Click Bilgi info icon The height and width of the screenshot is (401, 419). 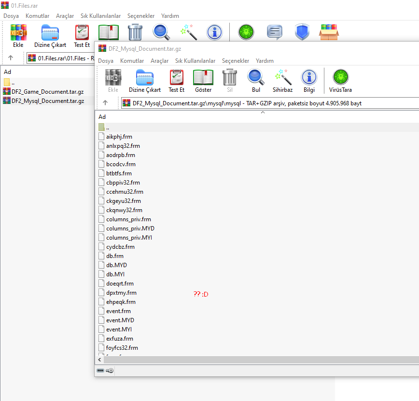[309, 81]
